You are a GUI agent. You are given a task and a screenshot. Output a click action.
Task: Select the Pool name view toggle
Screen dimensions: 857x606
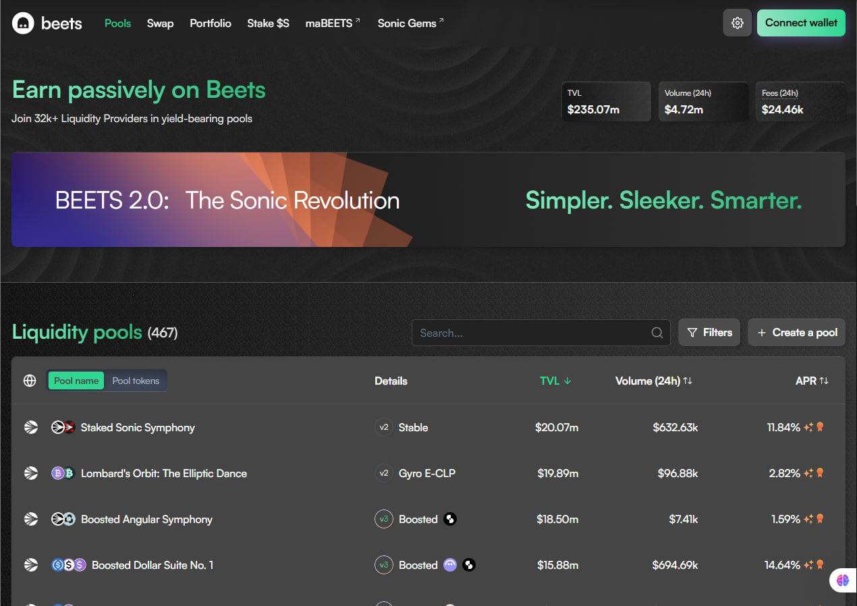(x=76, y=381)
